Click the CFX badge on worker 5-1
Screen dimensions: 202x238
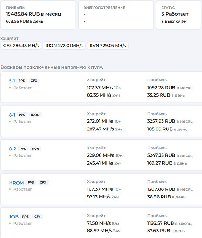34,81
